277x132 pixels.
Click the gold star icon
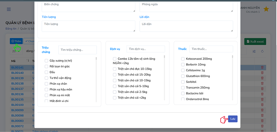pyautogui.click(x=266, y=9)
